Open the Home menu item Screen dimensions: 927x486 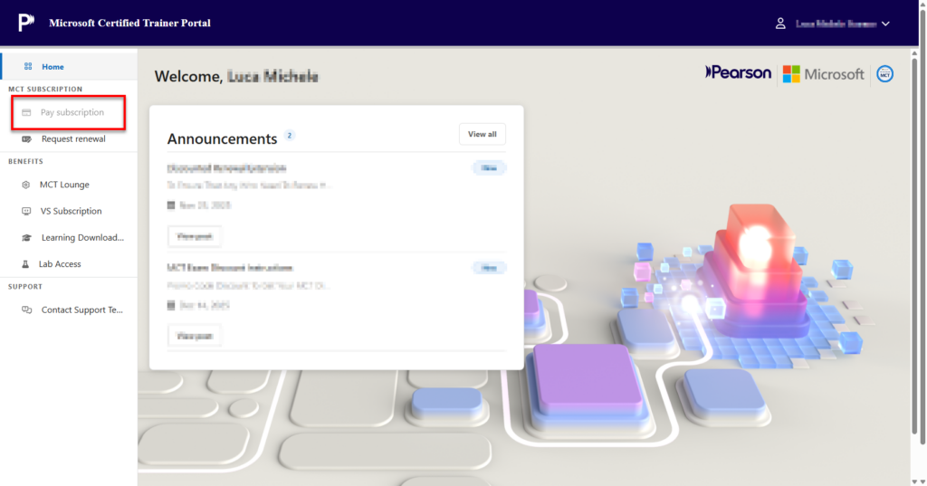[x=53, y=66]
